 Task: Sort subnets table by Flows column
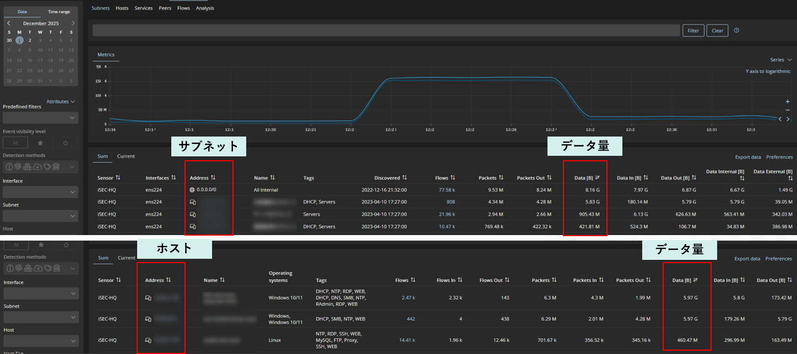tap(445, 178)
